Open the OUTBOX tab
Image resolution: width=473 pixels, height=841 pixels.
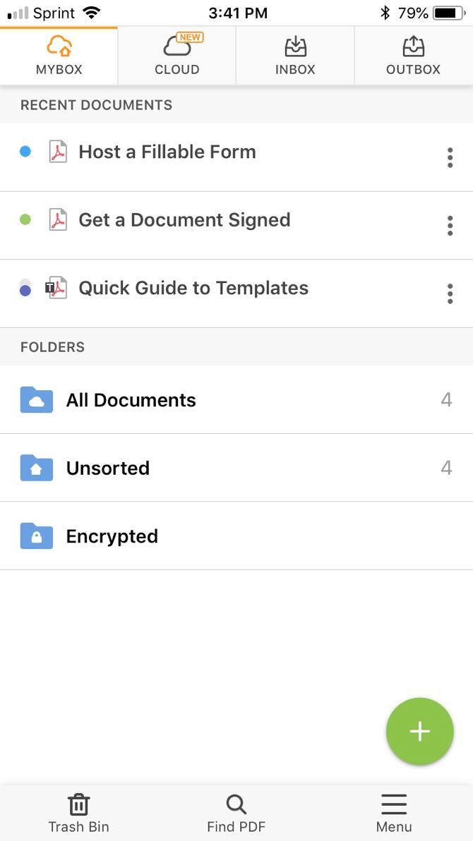(x=413, y=56)
